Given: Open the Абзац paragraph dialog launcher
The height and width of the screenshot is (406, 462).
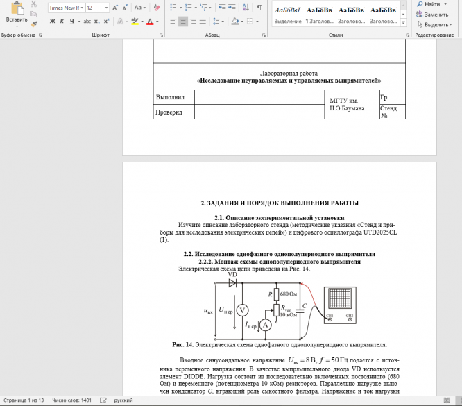Looking at the screenshot, I should click(264, 35).
